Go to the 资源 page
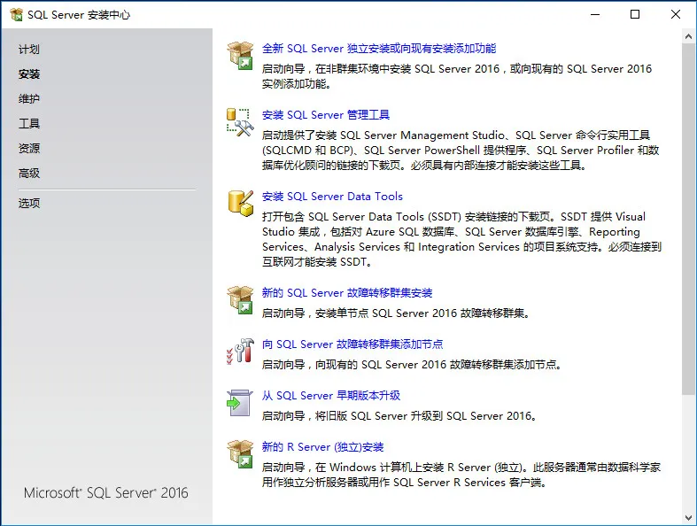 [x=29, y=148]
